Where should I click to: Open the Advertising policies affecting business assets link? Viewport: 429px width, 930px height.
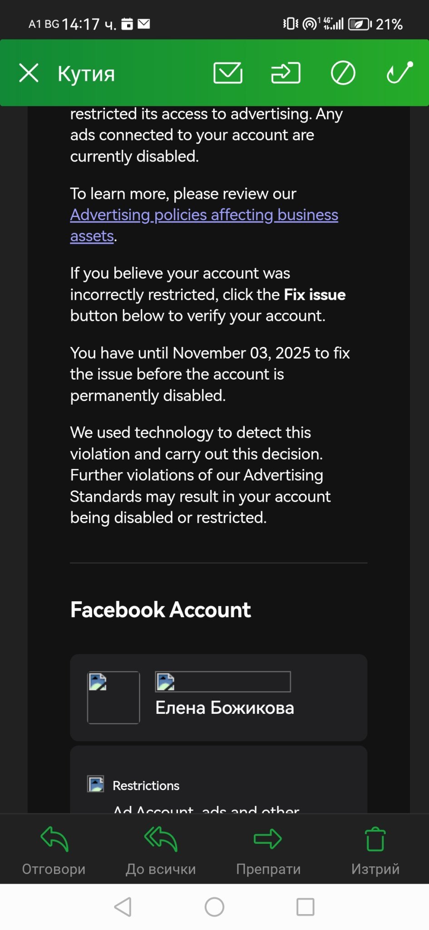pos(204,225)
